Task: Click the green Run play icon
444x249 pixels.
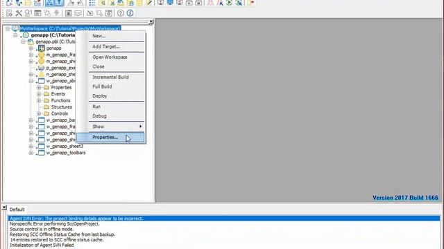Action: pyautogui.click(x=229, y=3)
